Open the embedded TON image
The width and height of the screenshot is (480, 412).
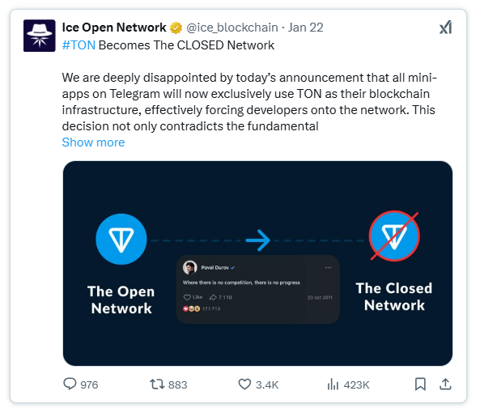257,263
